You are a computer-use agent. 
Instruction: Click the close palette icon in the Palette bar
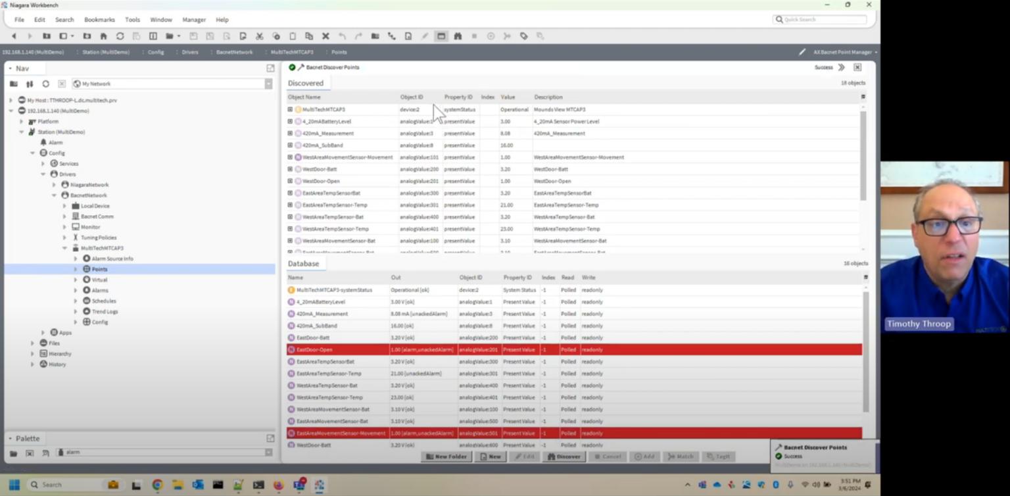pos(30,453)
